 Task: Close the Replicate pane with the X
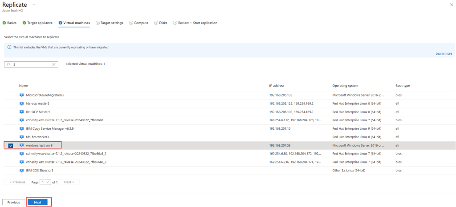(x=452, y=5)
